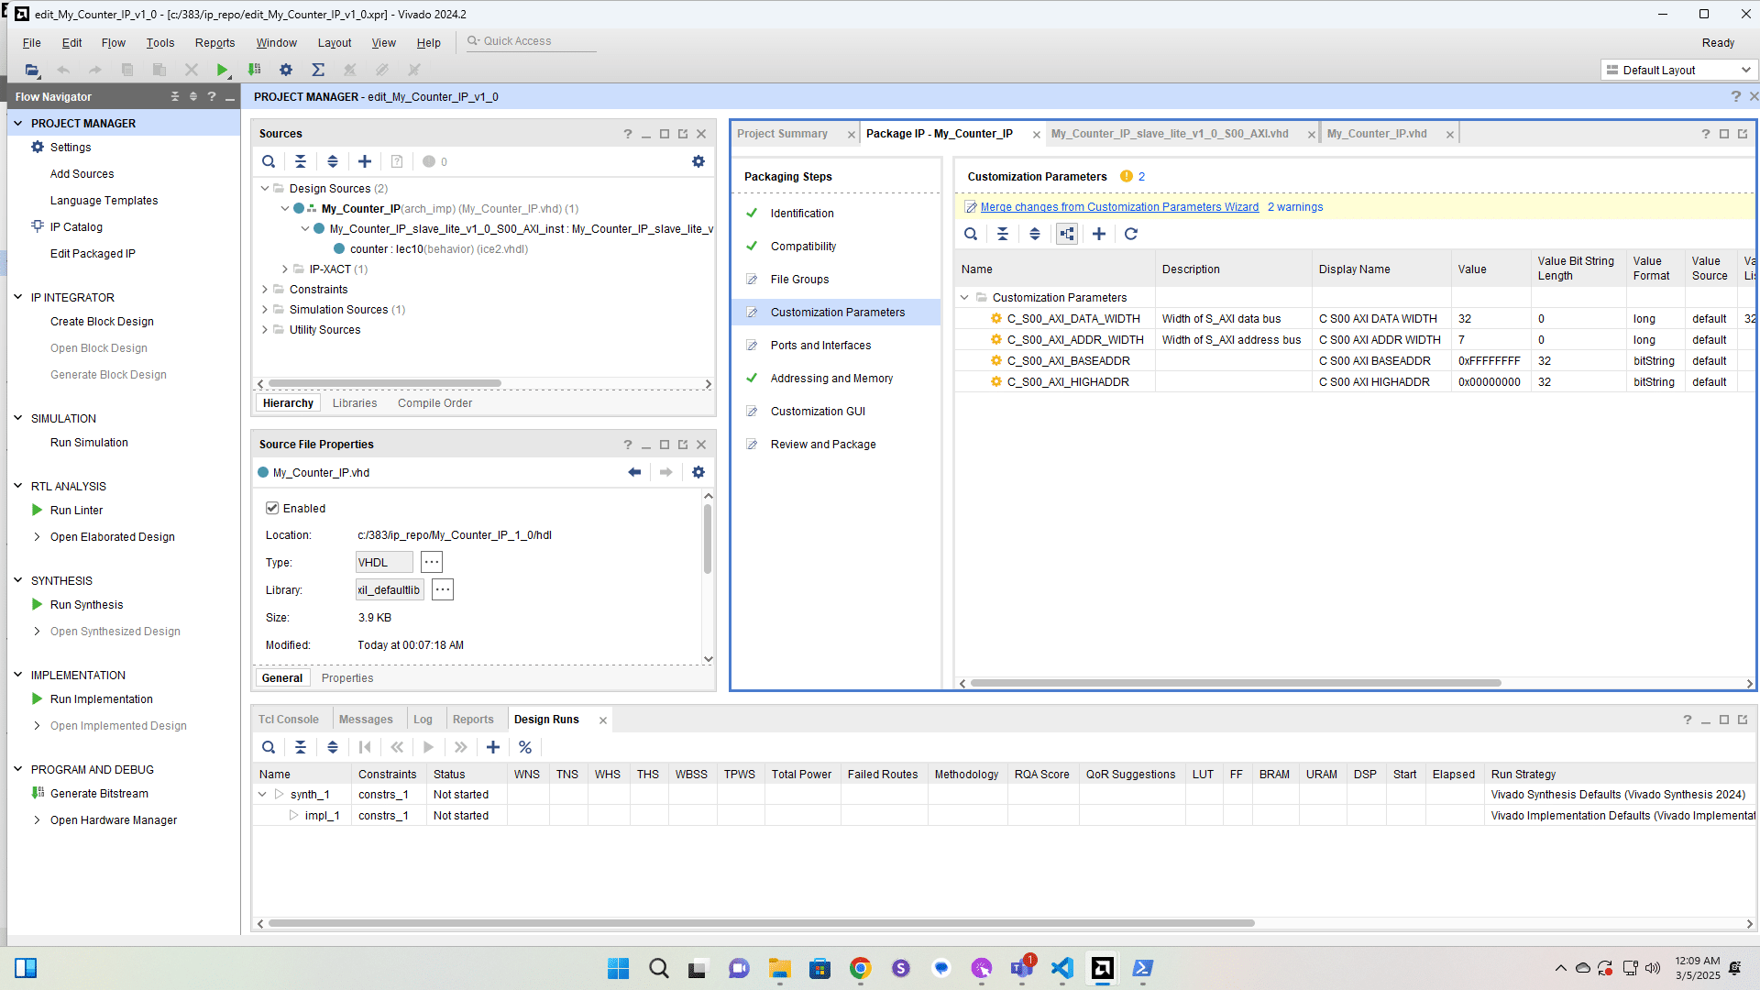This screenshot has height=990, width=1760.
Task: Uncheck the Enabled checkbox
Action: (x=272, y=508)
